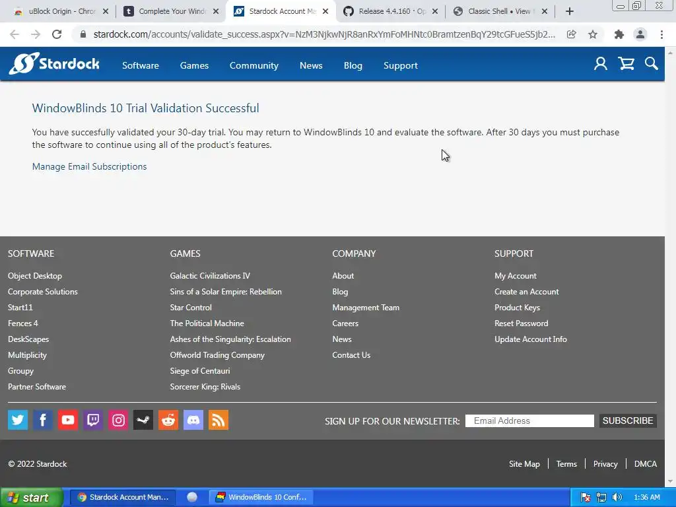Viewport: 676px width, 507px height.
Task: Go back with the browser back arrow
Action: click(15, 34)
